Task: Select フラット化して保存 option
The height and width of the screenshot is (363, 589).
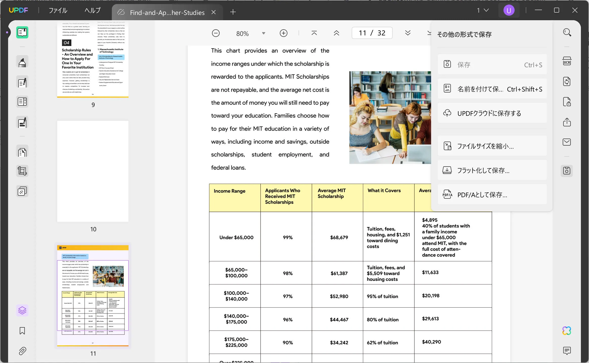Action: tap(492, 170)
